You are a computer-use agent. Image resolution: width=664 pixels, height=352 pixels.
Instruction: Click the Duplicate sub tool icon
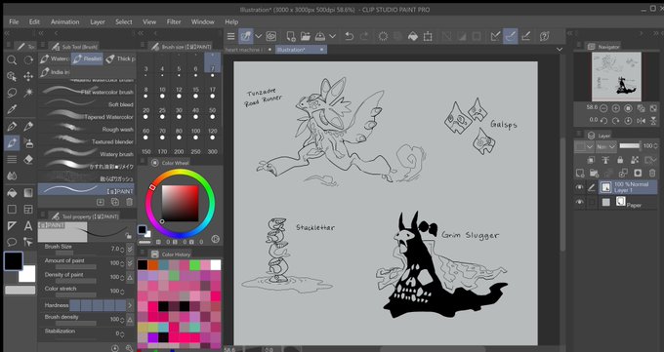[x=115, y=202]
